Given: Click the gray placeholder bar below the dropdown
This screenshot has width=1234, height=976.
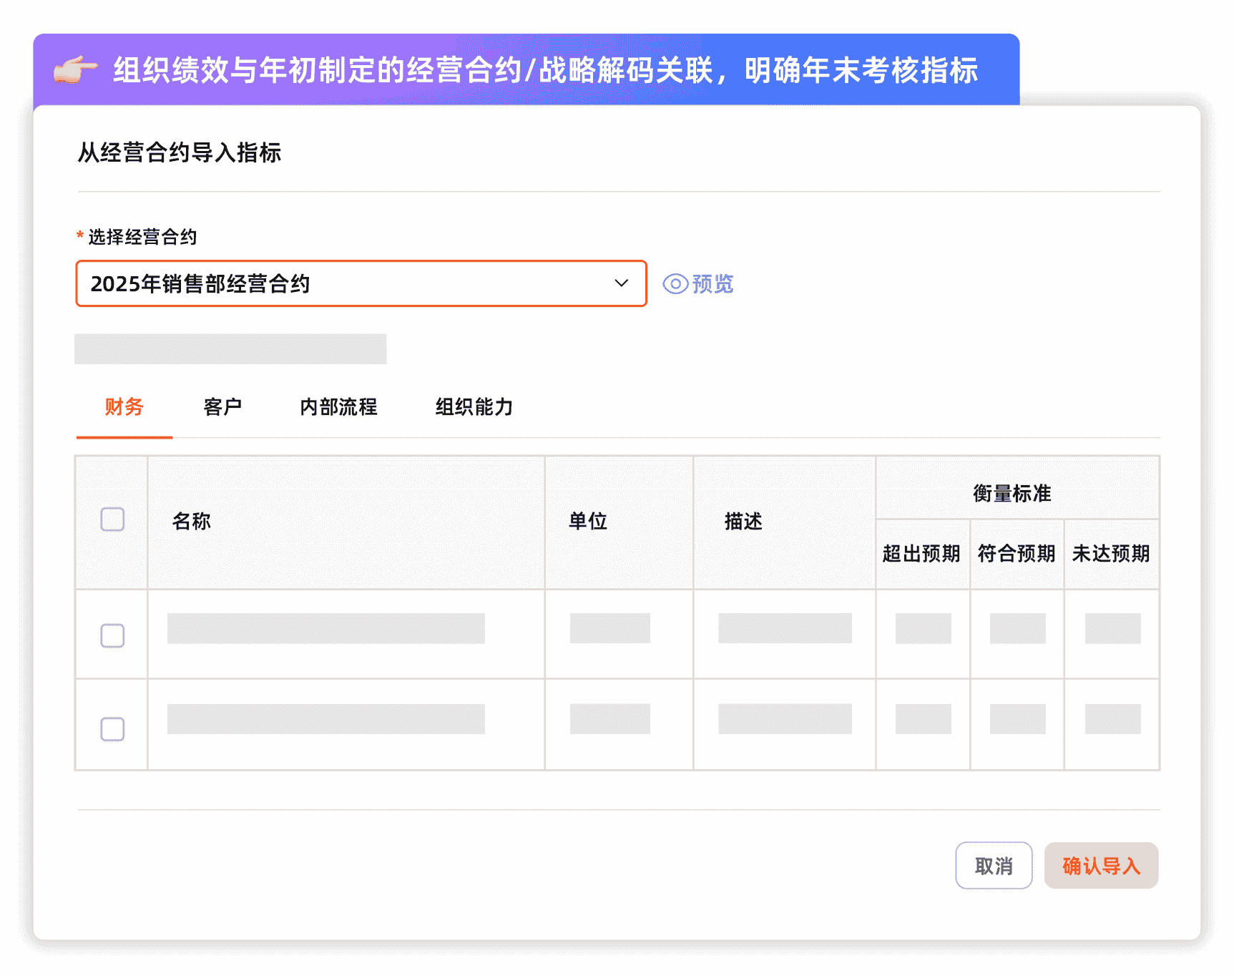Looking at the screenshot, I should click(230, 349).
